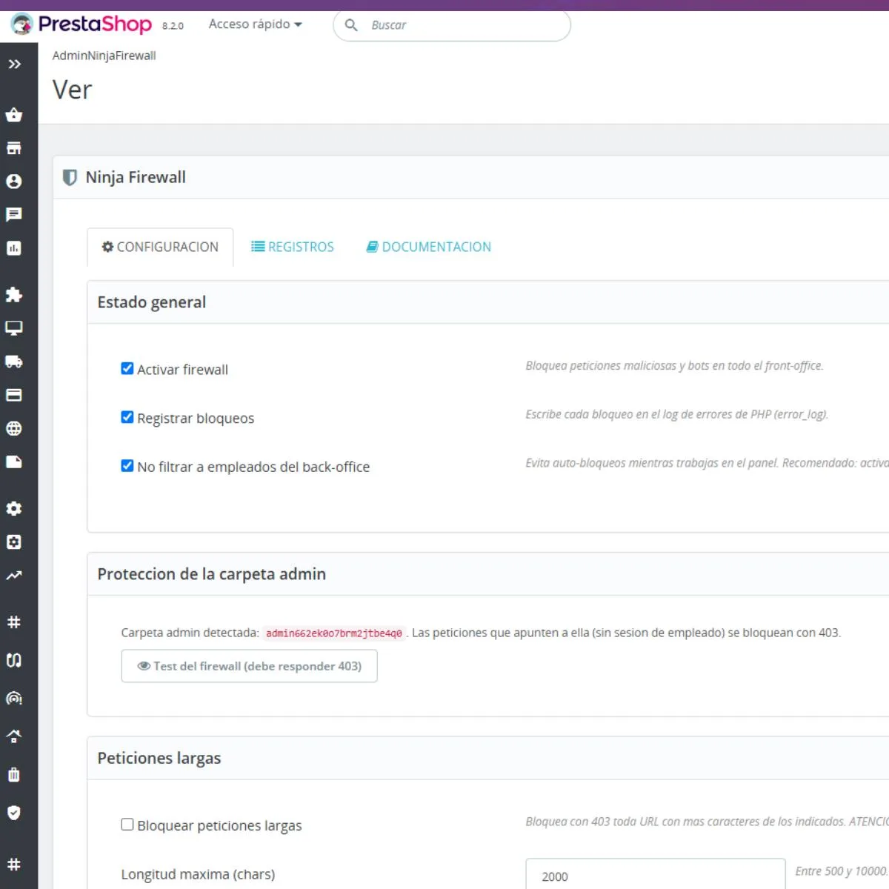Screen dimensions: 889x889
Task: Click the Ver page title
Action: pos(72,90)
